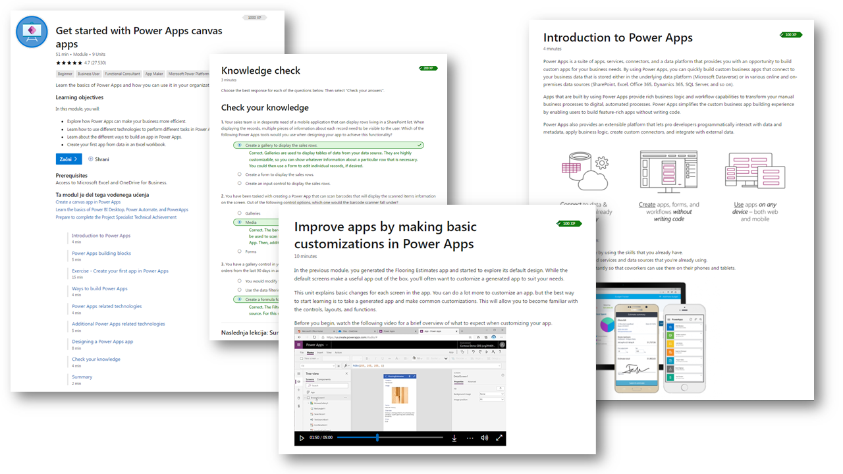Click the Začni start button
Image resolution: width=843 pixels, height=474 pixels.
coord(69,159)
